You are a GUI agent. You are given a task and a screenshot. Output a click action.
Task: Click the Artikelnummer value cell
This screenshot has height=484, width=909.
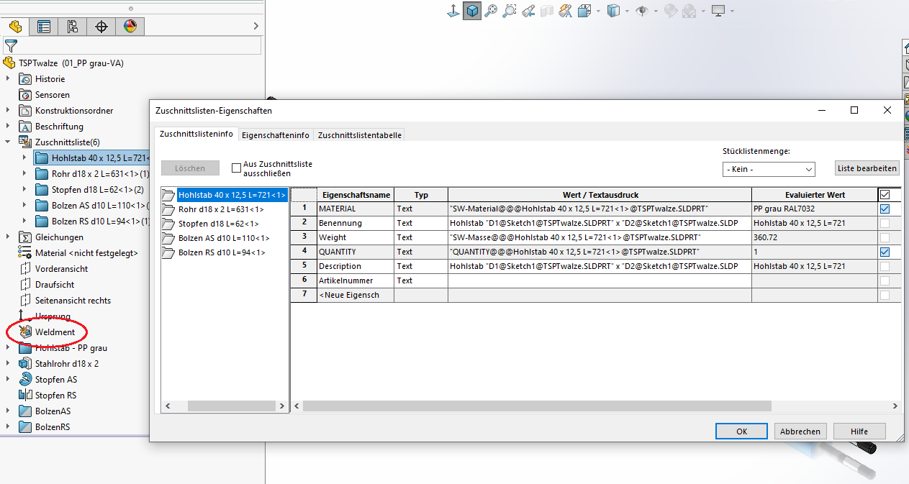(600, 280)
